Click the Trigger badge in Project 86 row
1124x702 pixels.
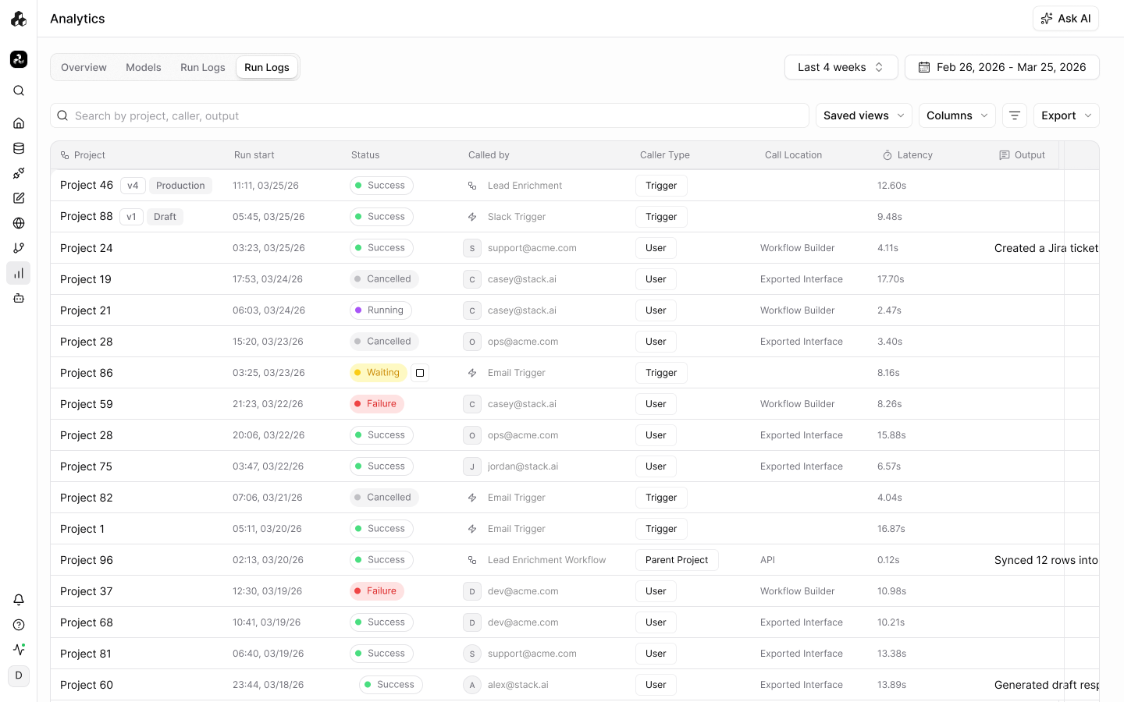click(x=661, y=373)
